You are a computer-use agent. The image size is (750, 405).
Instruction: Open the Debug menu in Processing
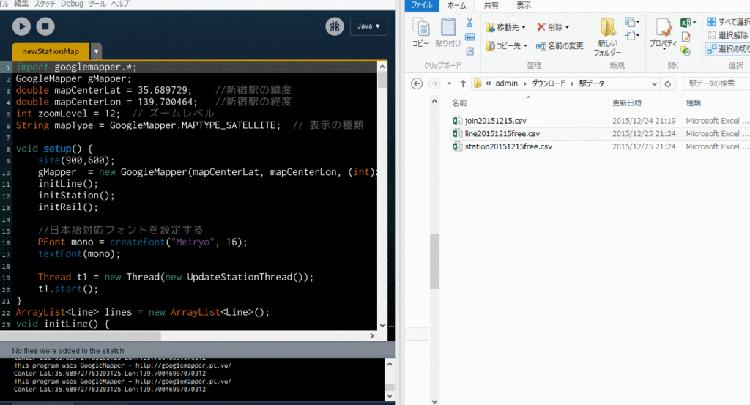72,4
